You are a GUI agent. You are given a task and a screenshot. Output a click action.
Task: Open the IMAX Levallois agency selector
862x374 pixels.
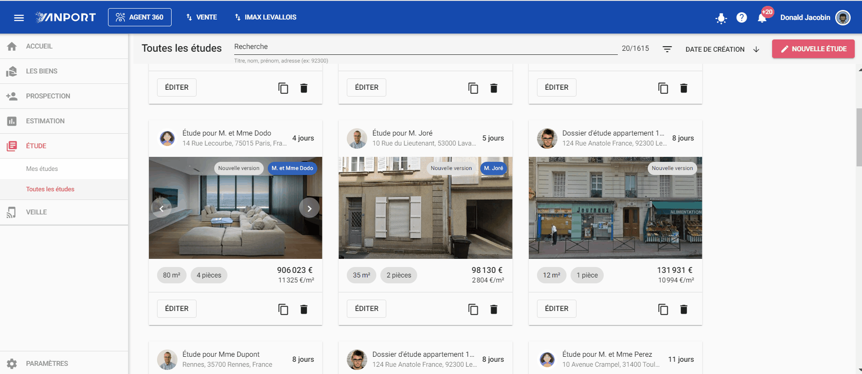click(x=266, y=17)
